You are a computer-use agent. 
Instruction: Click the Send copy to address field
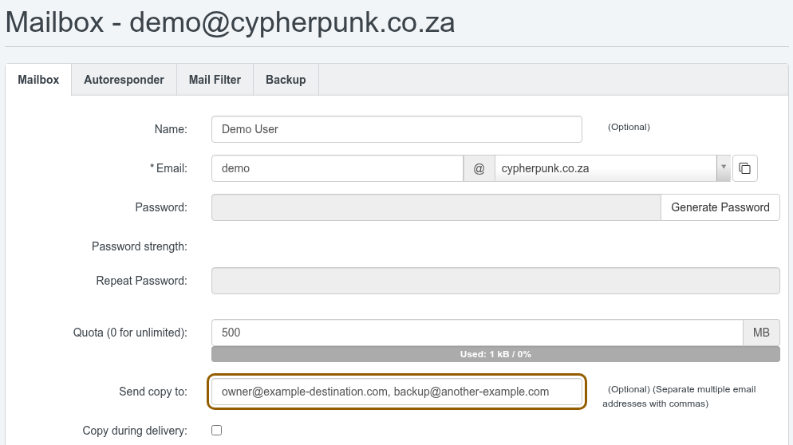click(x=396, y=392)
